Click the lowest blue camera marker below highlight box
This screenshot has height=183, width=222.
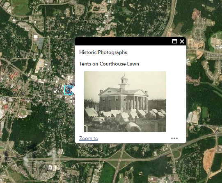tap(70, 95)
